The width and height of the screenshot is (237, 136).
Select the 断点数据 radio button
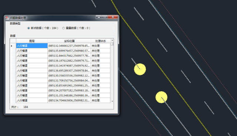pos(29,28)
